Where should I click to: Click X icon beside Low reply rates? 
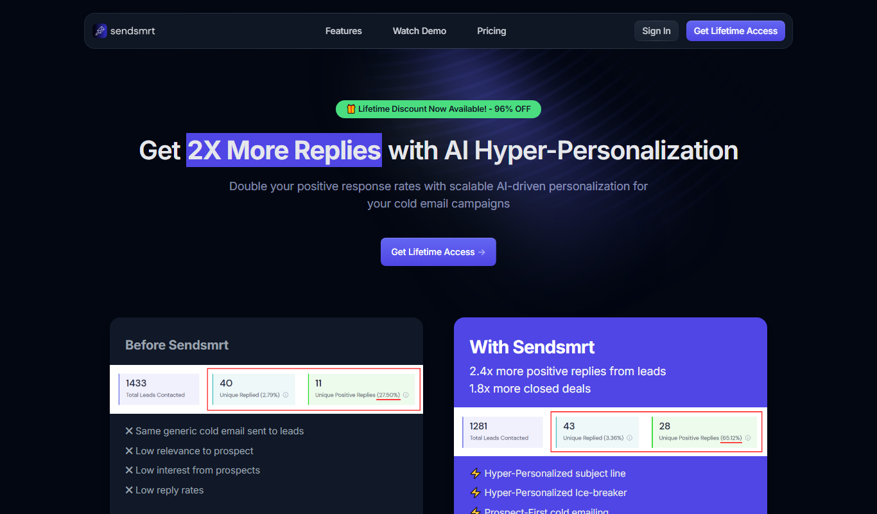(129, 490)
